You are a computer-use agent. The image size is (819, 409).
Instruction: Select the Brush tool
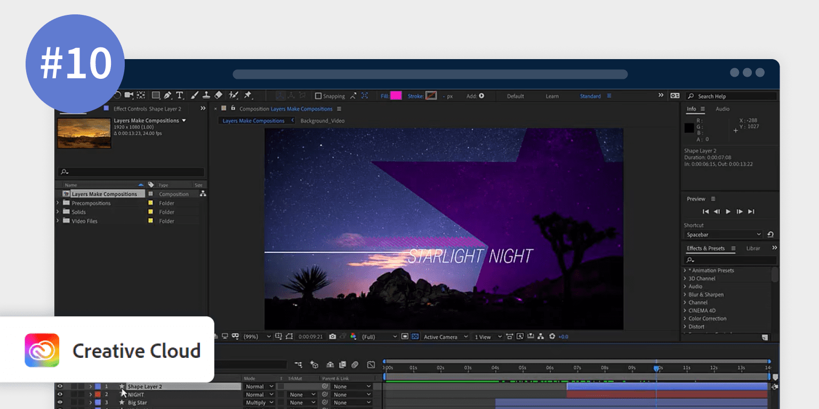195,95
